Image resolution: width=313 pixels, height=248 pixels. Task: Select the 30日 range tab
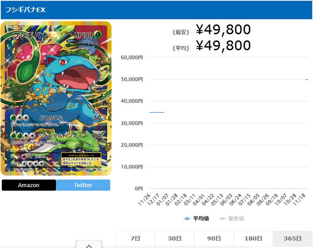[x=175, y=238]
